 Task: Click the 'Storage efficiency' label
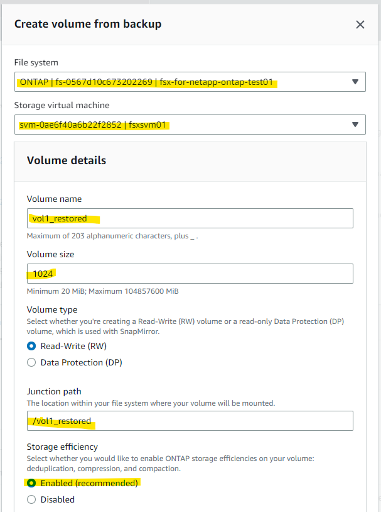[x=62, y=447]
